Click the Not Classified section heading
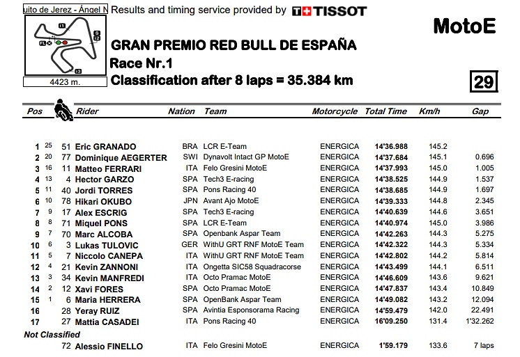This screenshot has width=520, height=357. click(x=54, y=335)
